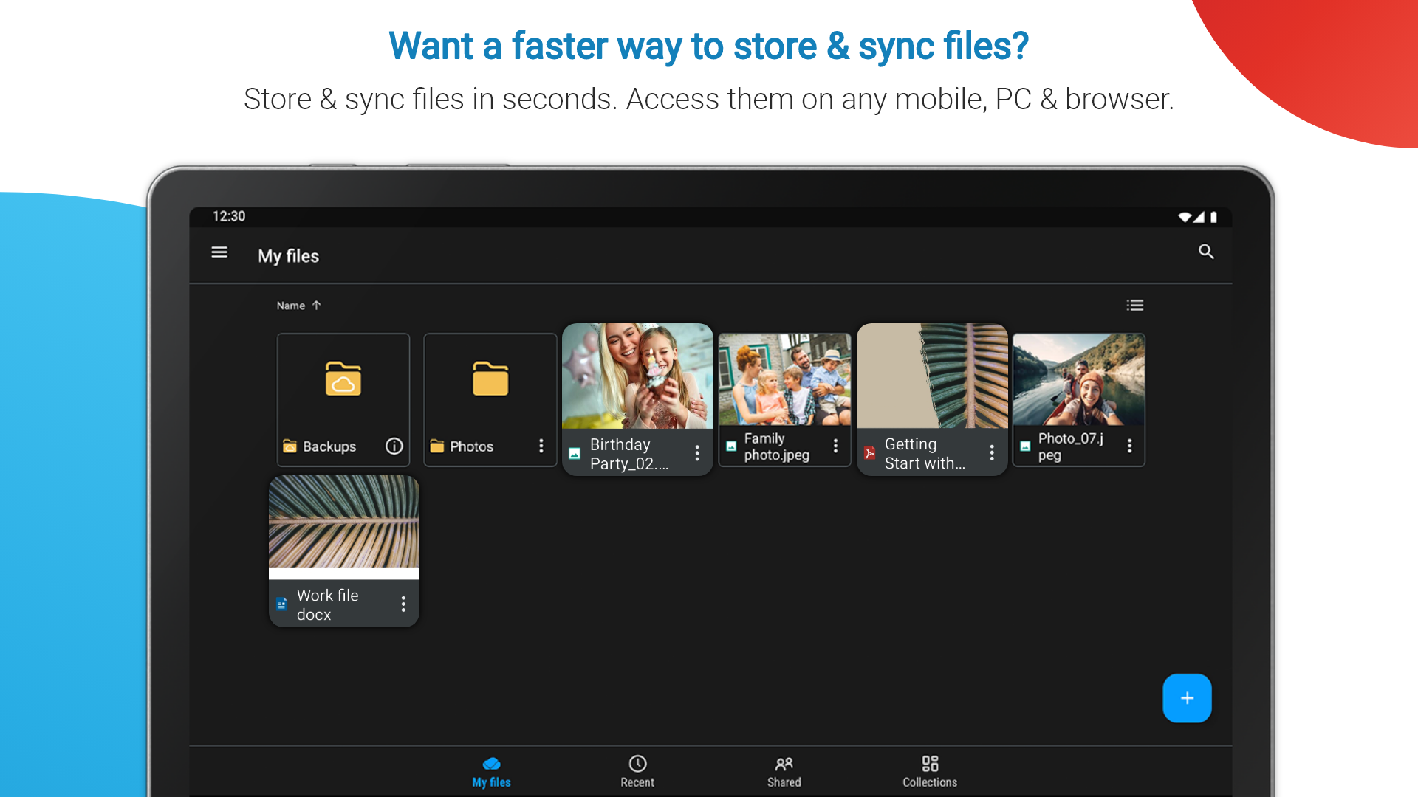Viewport: 1418px width, 797px height.
Task: Open more options for Family photo.jpeg
Action: click(835, 446)
